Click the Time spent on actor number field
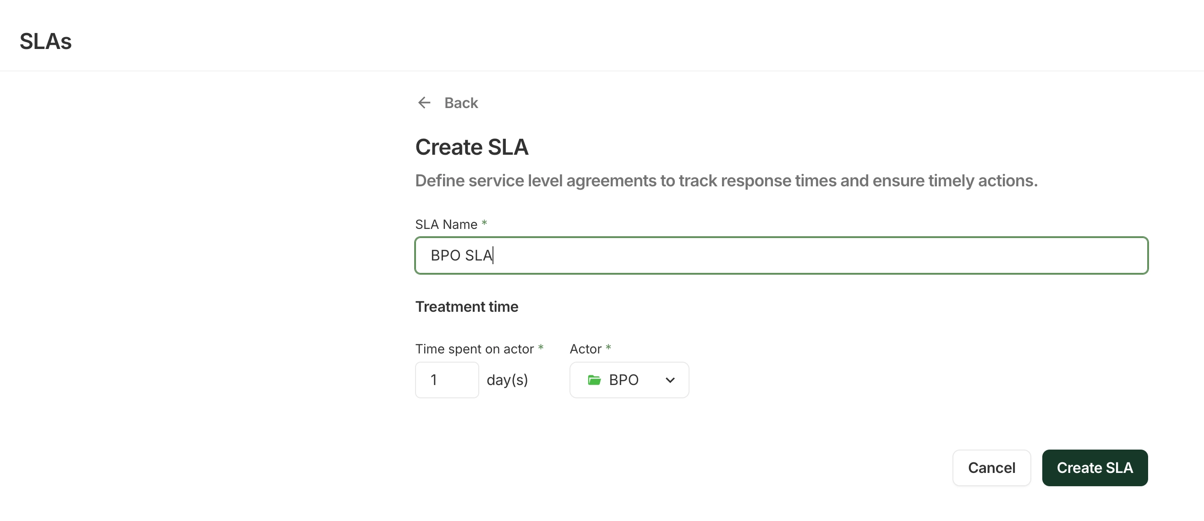The height and width of the screenshot is (521, 1204). pyautogui.click(x=447, y=380)
